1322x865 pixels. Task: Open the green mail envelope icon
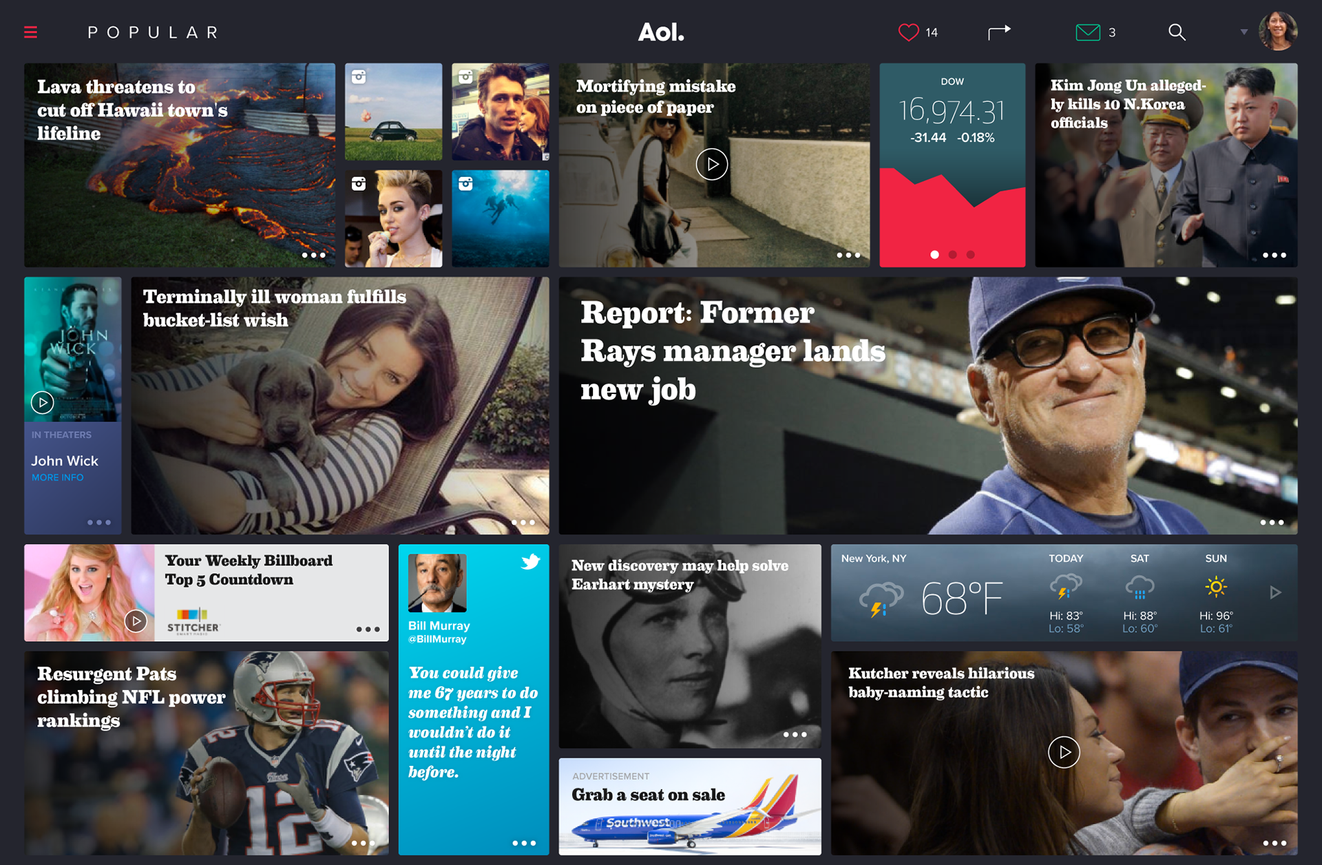point(1088,32)
